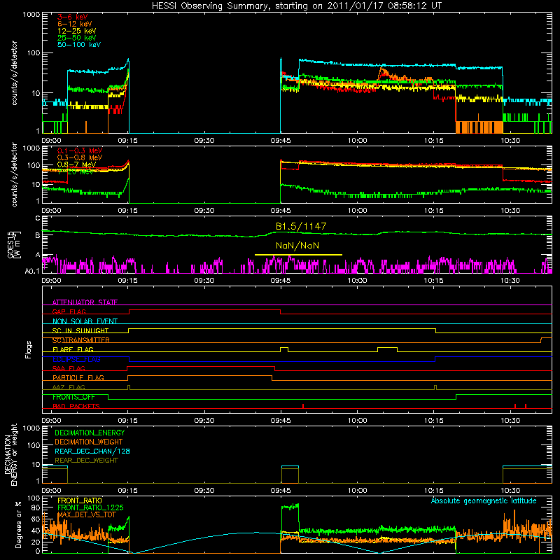Click the FRONT_RATIO_1225 legend label
This screenshot has width=560, height=560.
(x=90, y=507)
